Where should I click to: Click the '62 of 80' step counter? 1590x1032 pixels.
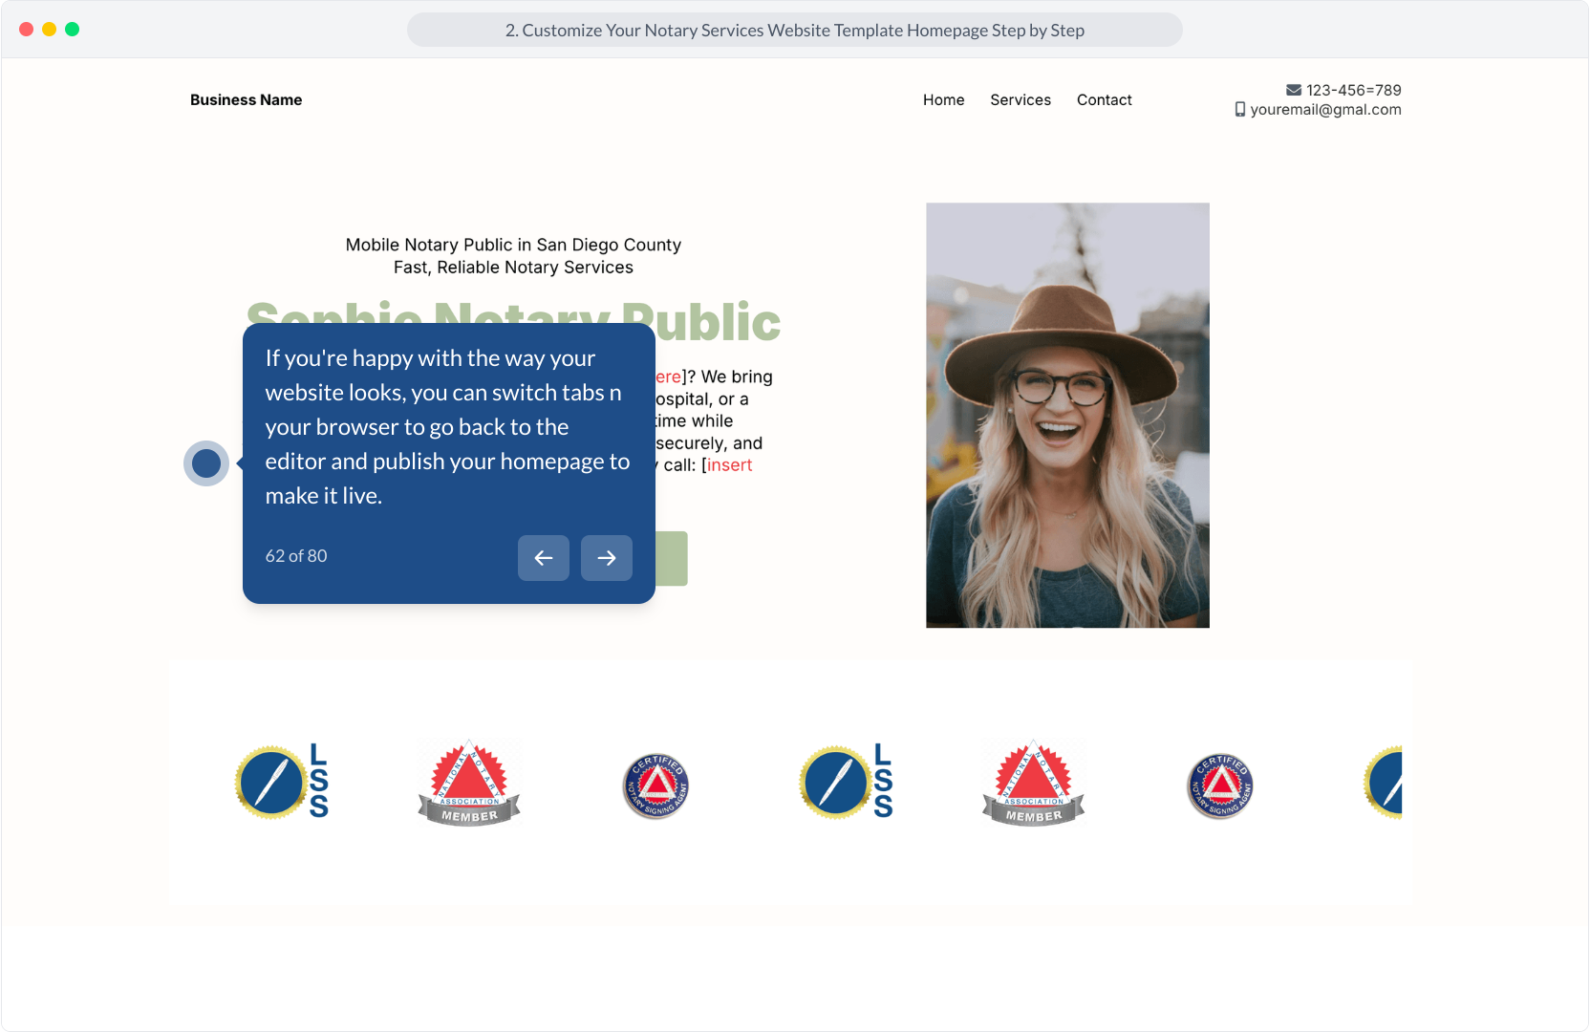click(296, 556)
